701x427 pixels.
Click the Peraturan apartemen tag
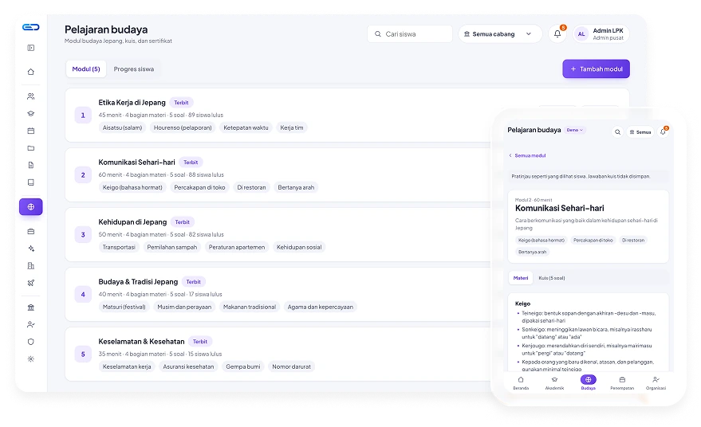(x=237, y=248)
